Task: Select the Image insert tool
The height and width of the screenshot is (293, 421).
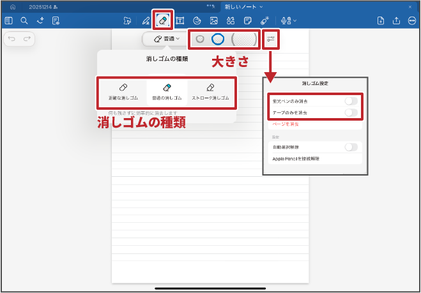Action: click(214, 20)
